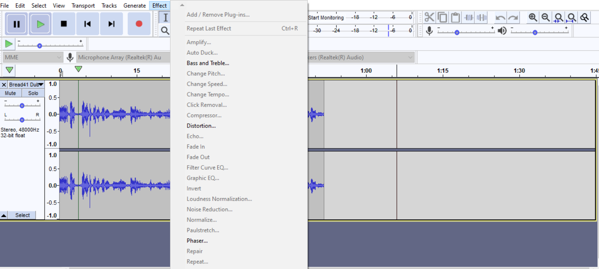Click the red Record button
Screen dimensions: 599x269
coord(139,24)
